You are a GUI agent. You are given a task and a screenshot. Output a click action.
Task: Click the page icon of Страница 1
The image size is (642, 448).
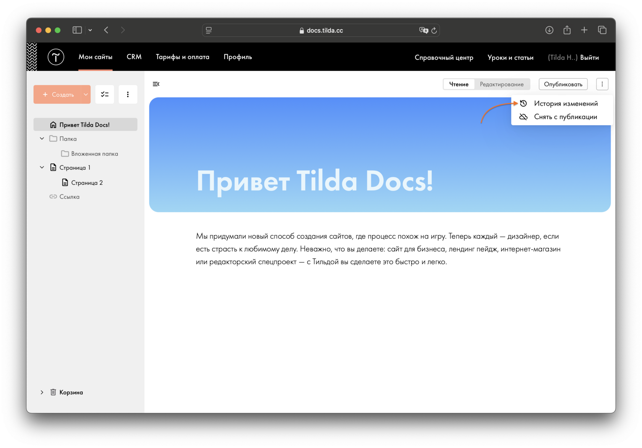[x=53, y=168]
